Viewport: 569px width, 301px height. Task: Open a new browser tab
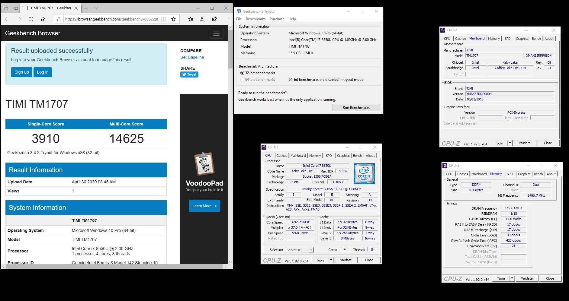(86, 8)
